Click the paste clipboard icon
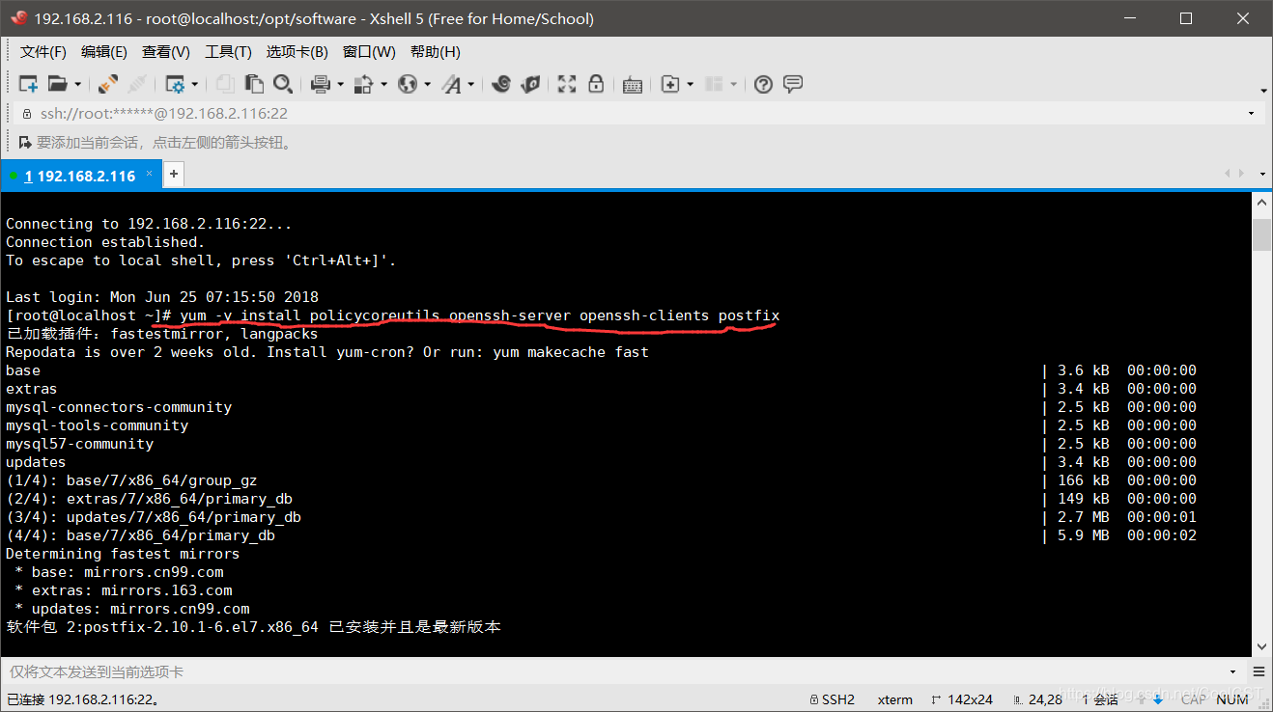Viewport: 1273px width, 712px height. pyautogui.click(x=254, y=85)
